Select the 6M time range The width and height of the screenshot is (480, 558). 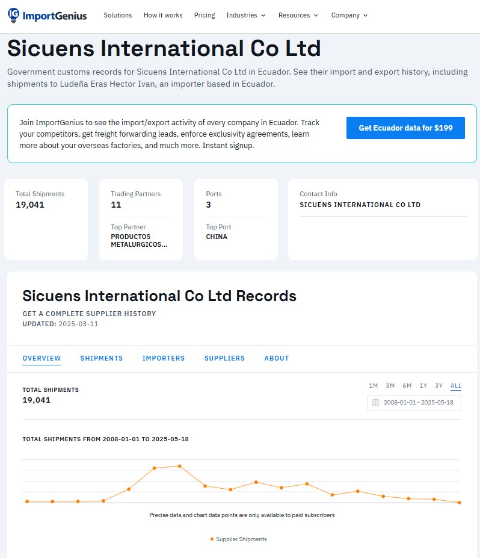[407, 386]
